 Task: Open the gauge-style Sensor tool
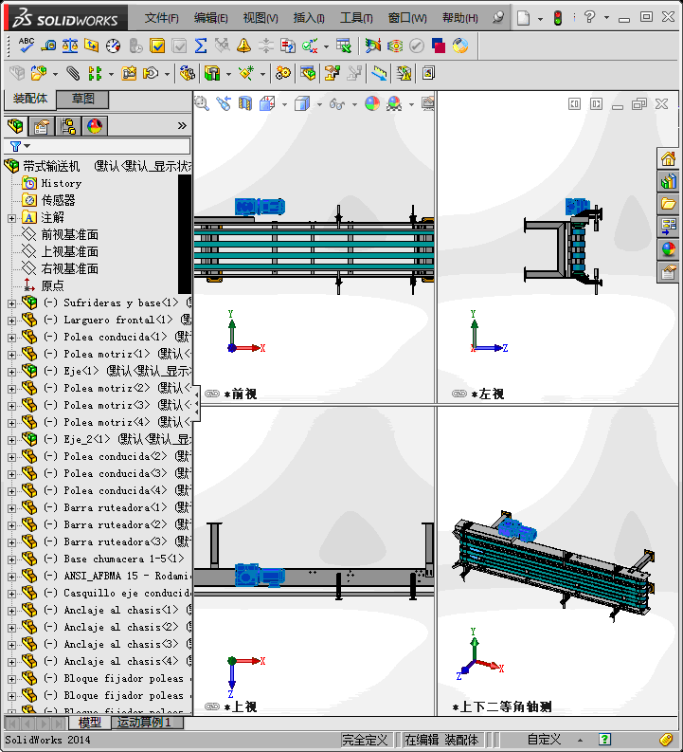[113, 46]
